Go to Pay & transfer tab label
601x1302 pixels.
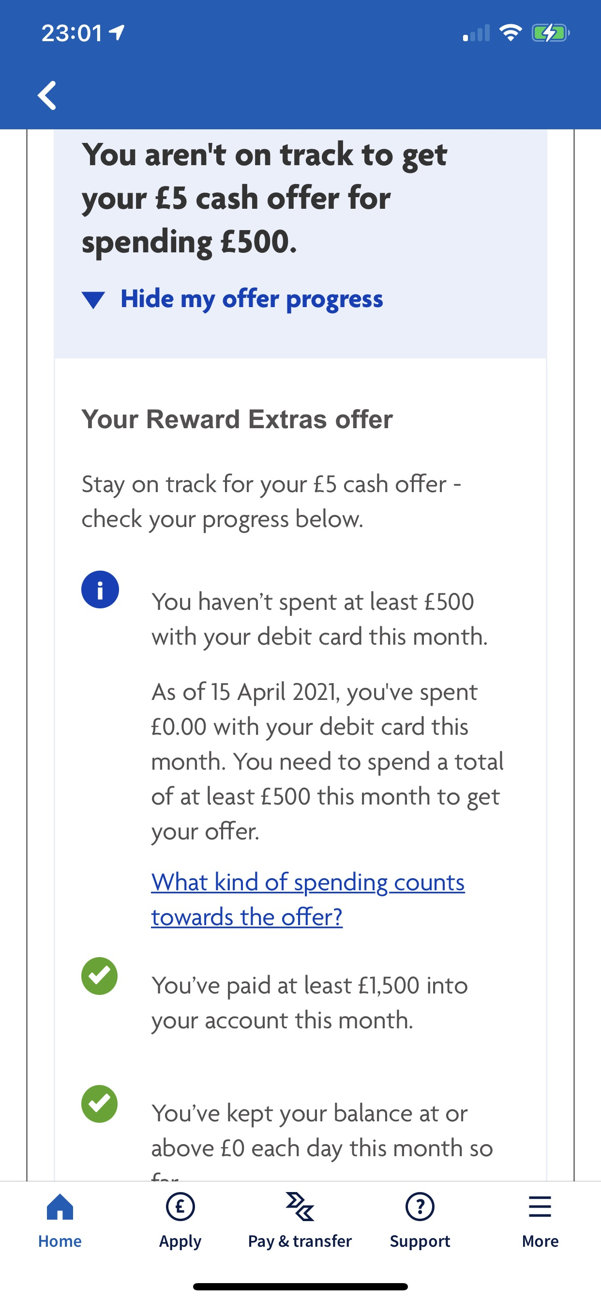click(x=300, y=1241)
